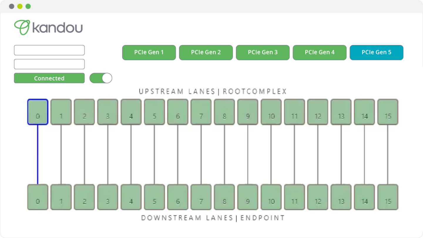The width and height of the screenshot is (423, 238).
Task: Select the highlighted PCIe Gen 5 button
Action: point(376,52)
